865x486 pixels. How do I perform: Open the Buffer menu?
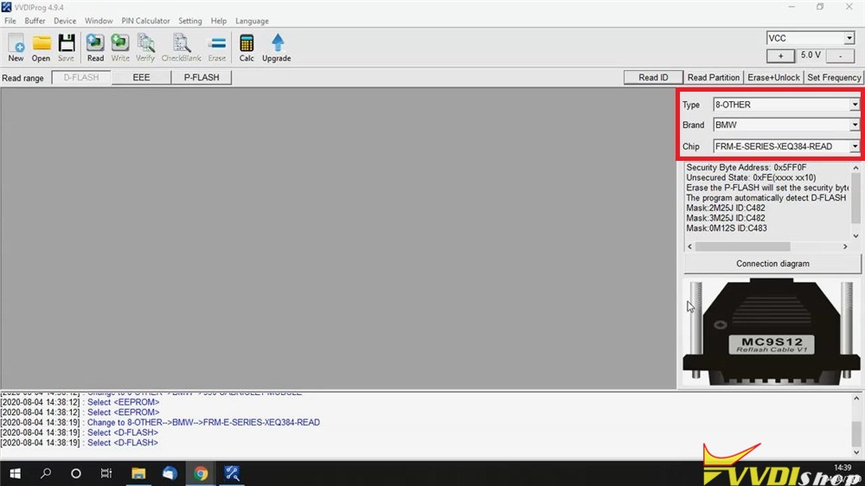[35, 21]
